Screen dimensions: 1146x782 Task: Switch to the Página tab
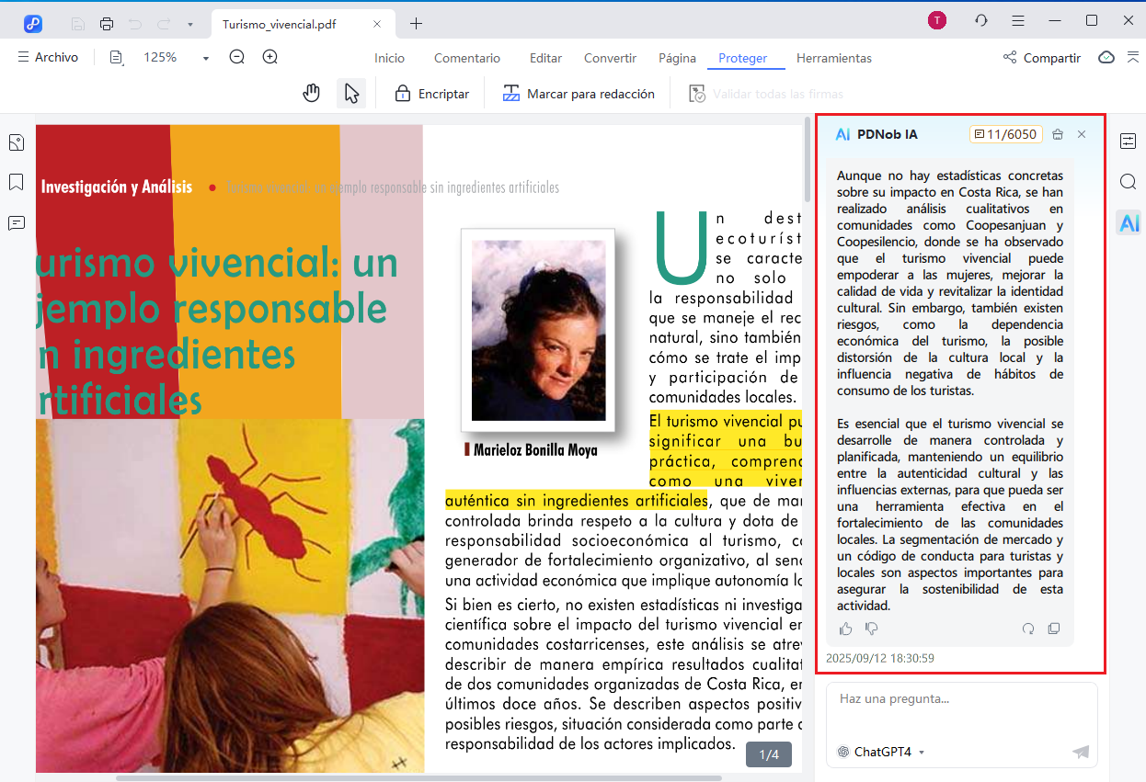[677, 58]
